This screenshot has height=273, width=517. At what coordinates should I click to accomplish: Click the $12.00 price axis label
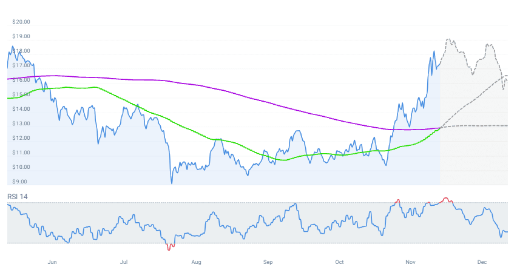click(x=21, y=138)
